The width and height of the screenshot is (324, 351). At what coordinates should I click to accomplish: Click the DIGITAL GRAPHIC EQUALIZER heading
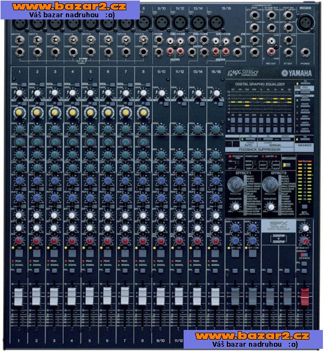tap(260, 84)
